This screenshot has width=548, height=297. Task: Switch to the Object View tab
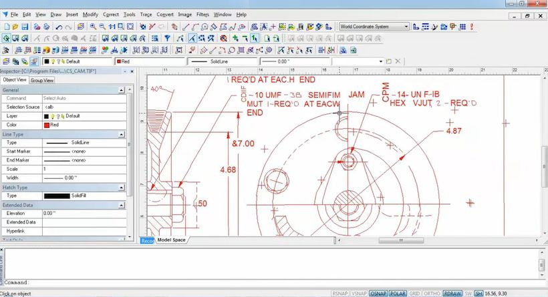point(14,80)
